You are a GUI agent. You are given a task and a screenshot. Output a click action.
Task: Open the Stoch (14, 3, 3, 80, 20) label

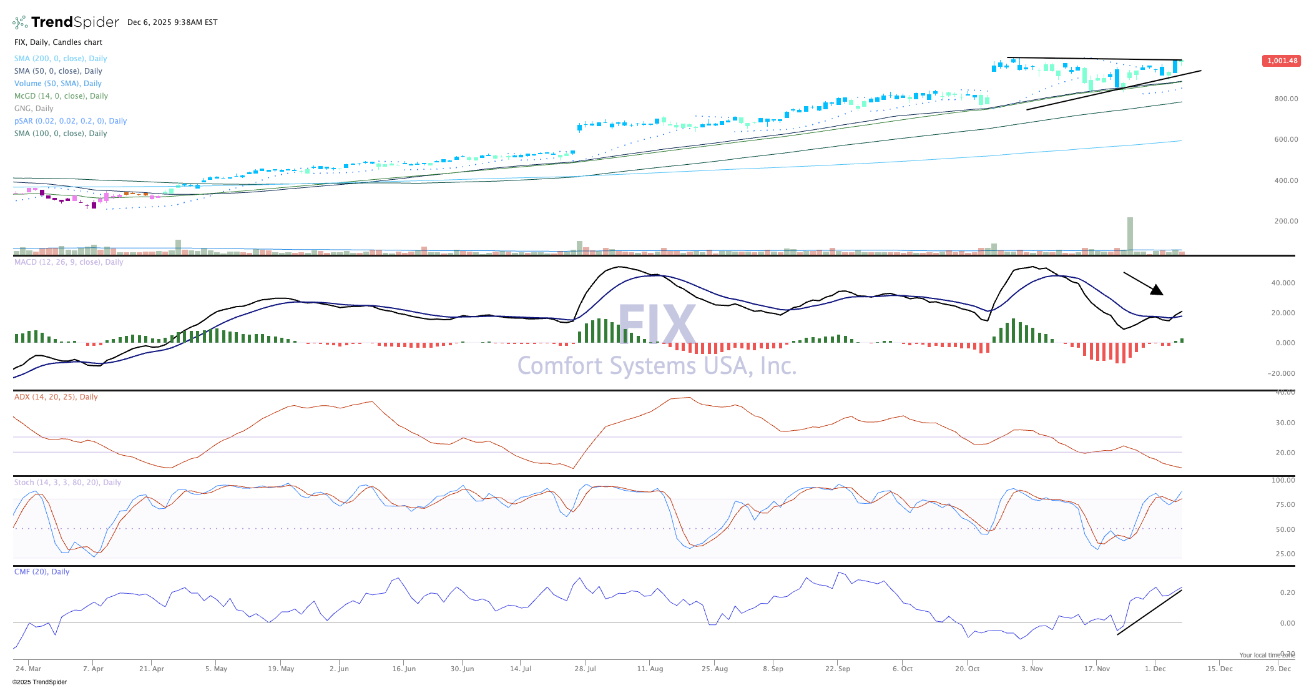tap(67, 483)
